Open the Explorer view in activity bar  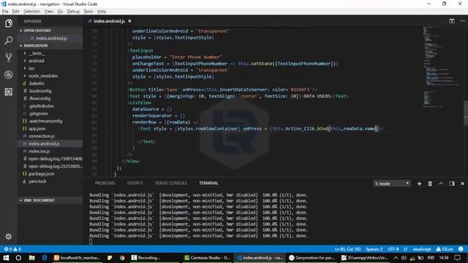(8, 23)
